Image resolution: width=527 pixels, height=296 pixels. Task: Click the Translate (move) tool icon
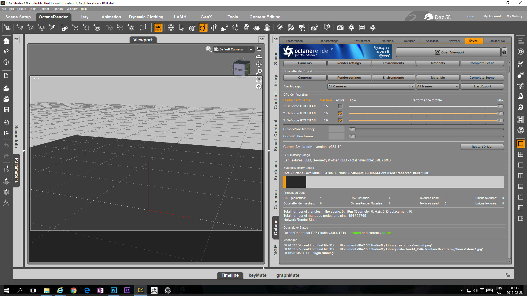[214, 28]
